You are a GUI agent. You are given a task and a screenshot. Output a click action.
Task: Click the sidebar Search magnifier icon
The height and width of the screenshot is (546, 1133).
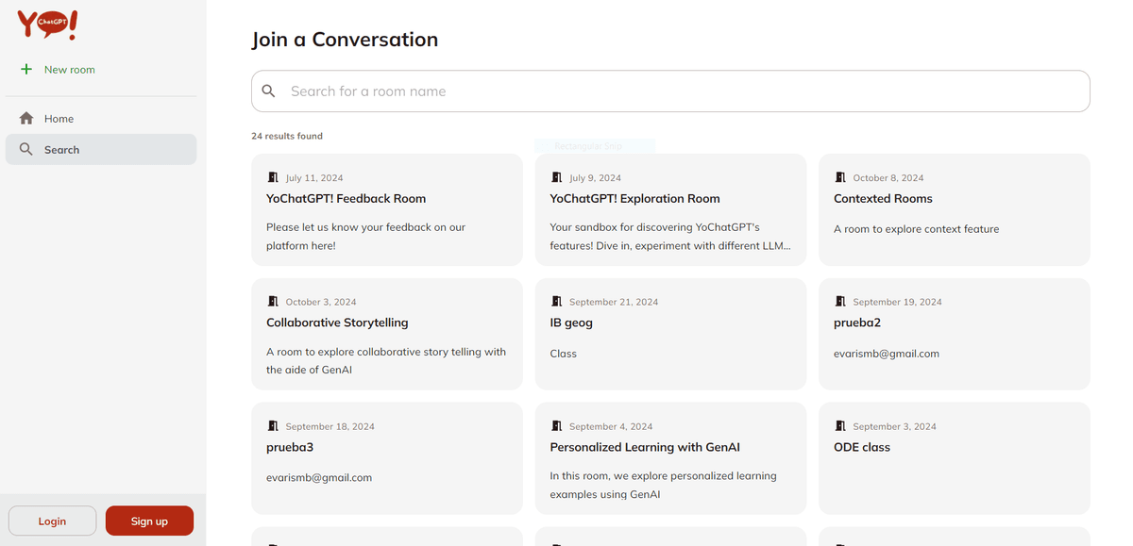(x=26, y=150)
